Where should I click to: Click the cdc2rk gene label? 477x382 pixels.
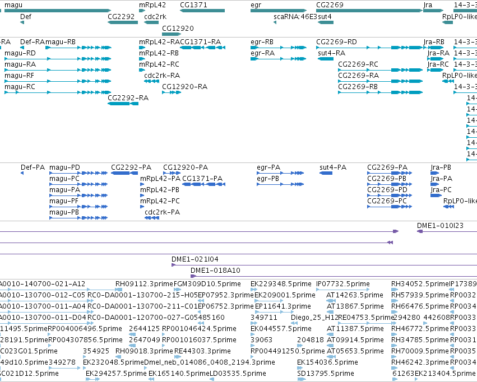pos(155,17)
